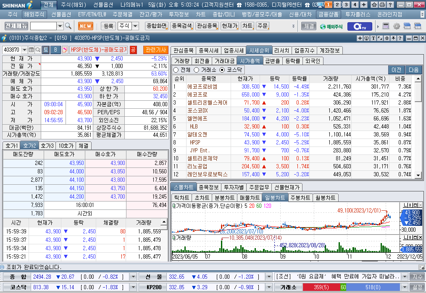Click the pink memo note icon
The height and width of the screenshot is (293, 426).
pyautogui.click(x=65, y=50)
